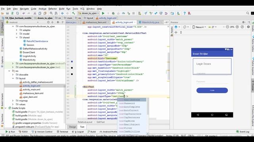
Task: Click the autocomplete popup scrollbar
Action: (x=148, y=107)
